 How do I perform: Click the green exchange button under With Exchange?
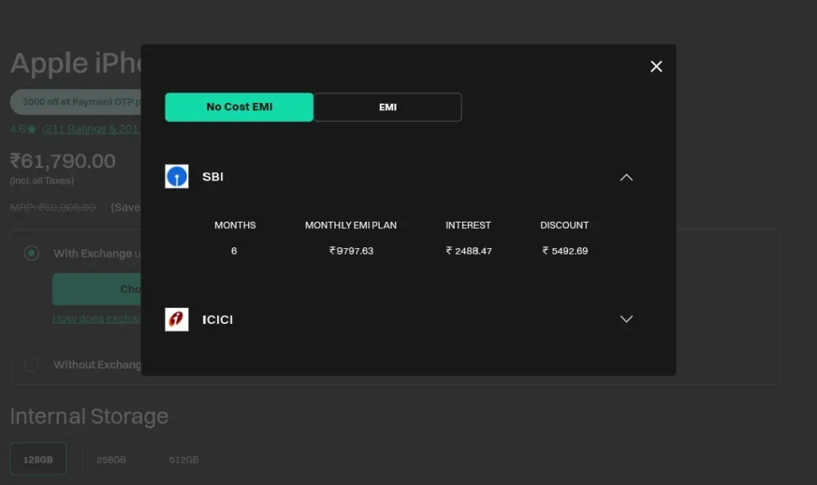pyautogui.click(x=97, y=289)
